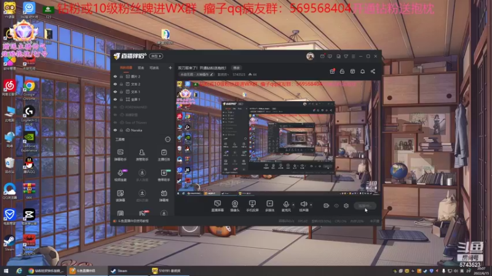Open 房管助手 room manager tool
Viewport: 492px width, 276px height.
click(x=142, y=155)
